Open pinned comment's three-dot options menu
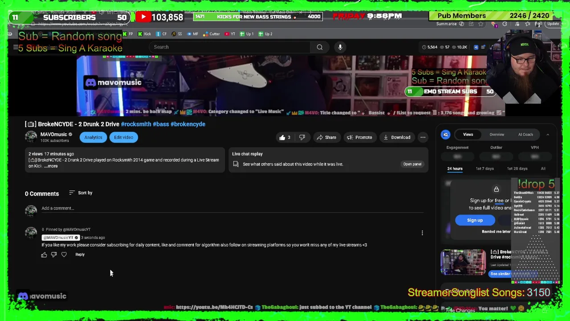This screenshot has height=321, width=570. coord(422,233)
